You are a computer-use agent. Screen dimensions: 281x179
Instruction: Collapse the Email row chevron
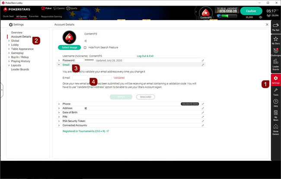coord(59,65)
